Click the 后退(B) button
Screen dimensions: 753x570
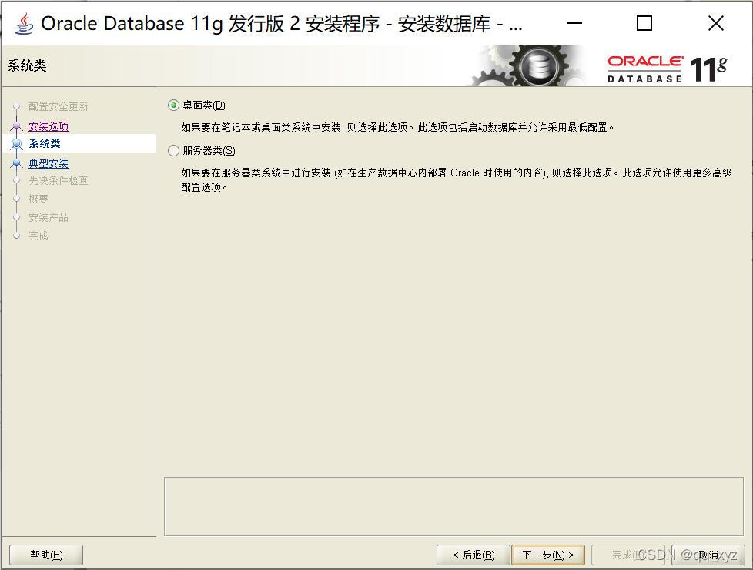(472, 555)
